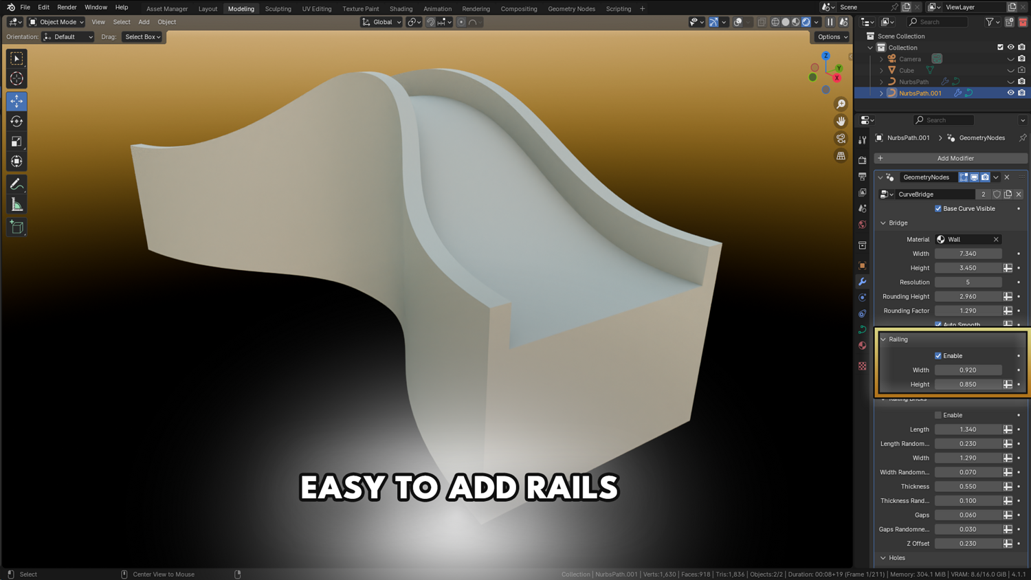Open the Object Mode dropdown
1031x580 pixels.
point(56,22)
